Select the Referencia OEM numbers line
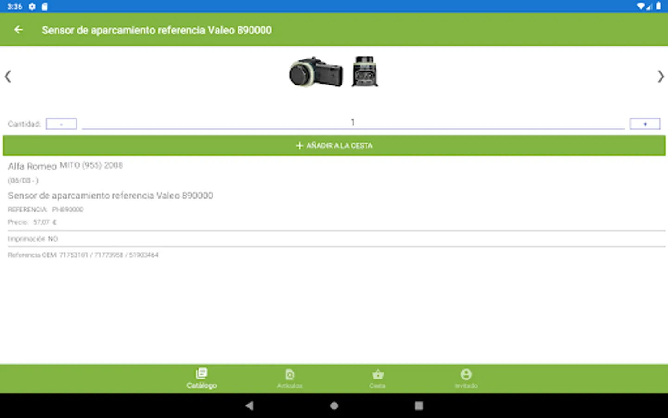The width and height of the screenshot is (668, 418). (x=83, y=255)
